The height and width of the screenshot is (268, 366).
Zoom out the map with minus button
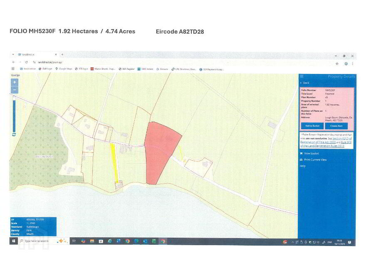pos(15,90)
